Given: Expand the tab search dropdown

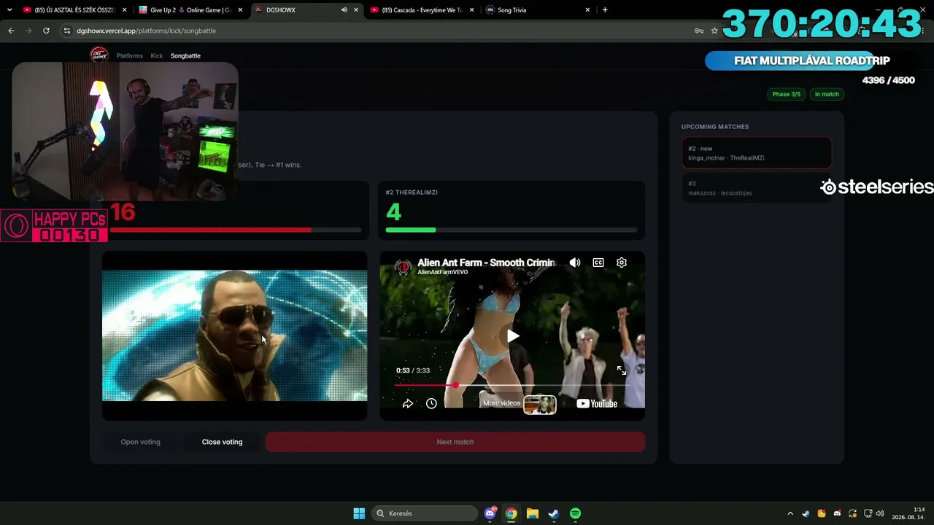Looking at the screenshot, I should click(x=9, y=10).
